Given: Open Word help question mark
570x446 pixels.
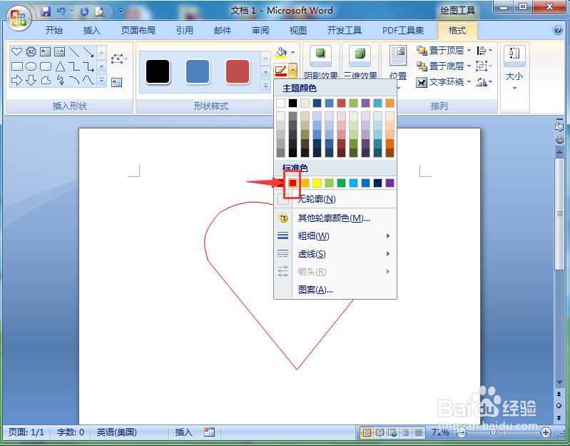Looking at the screenshot, I should pyautogui.click(x=558, y=30).
